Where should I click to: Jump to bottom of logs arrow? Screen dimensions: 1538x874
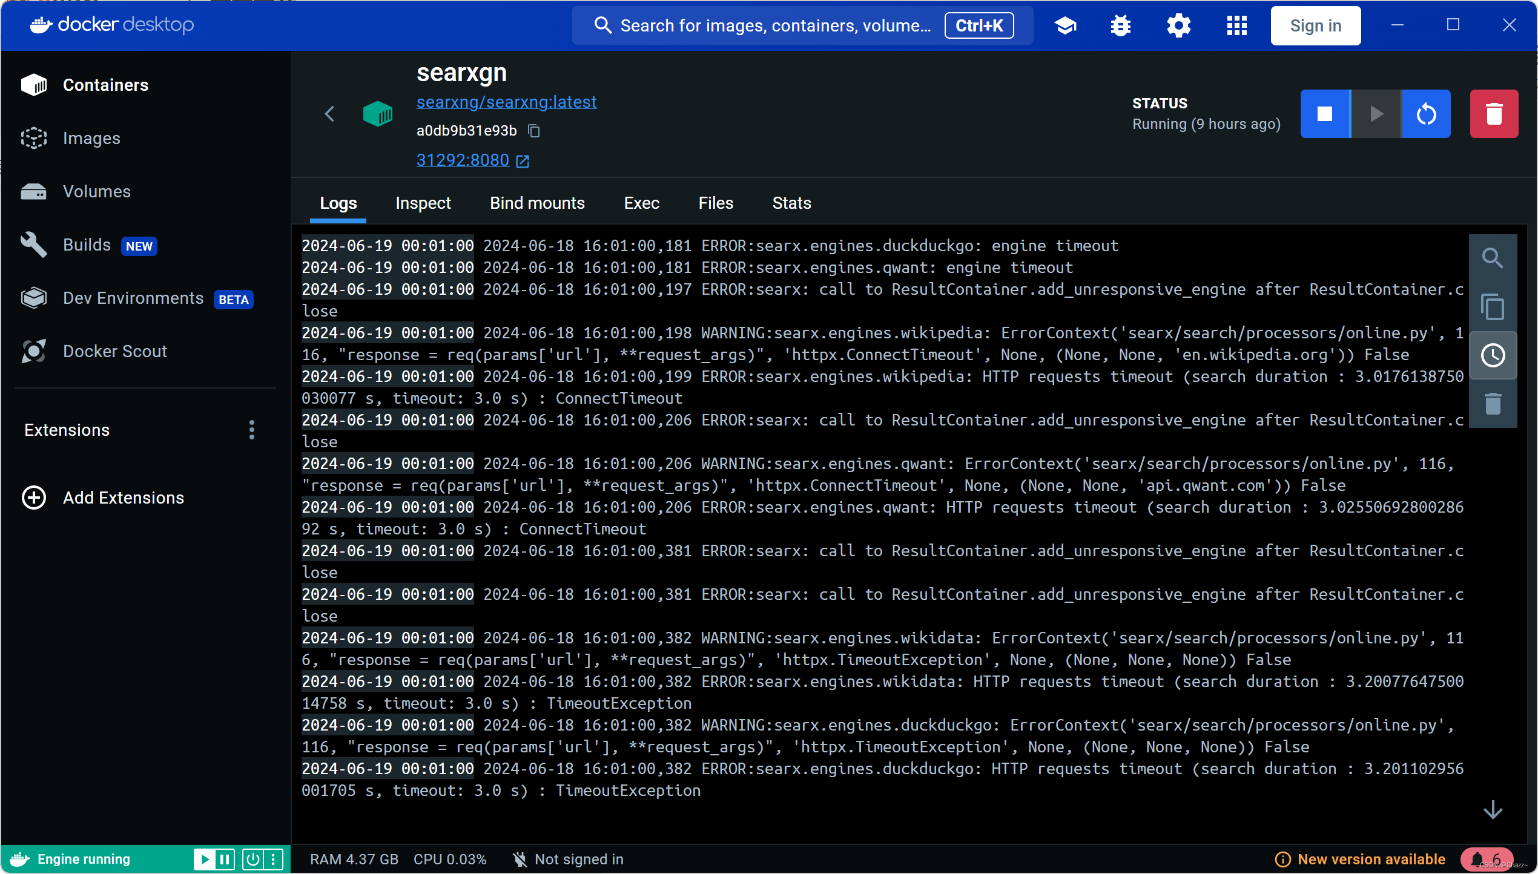(1493, 810)
